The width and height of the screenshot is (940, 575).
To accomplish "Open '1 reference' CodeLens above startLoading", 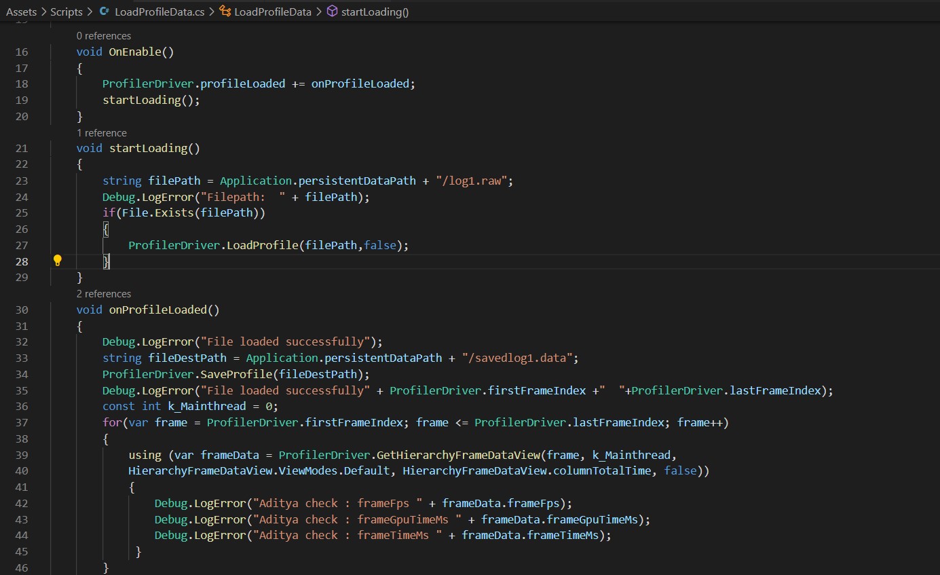I will (x=102, y=132).
